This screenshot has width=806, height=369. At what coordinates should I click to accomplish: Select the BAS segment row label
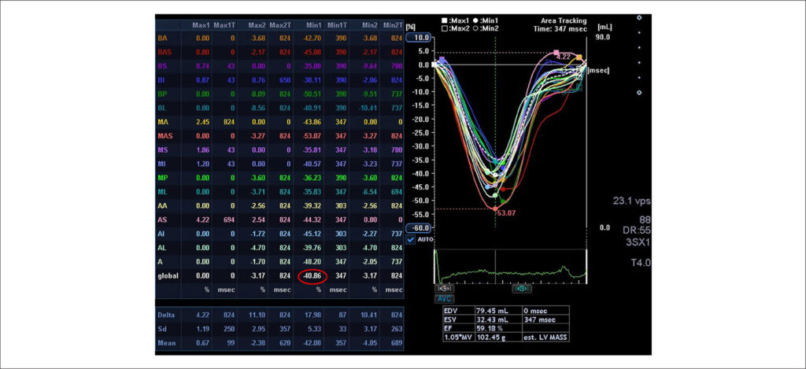click(x=165, y=52)
